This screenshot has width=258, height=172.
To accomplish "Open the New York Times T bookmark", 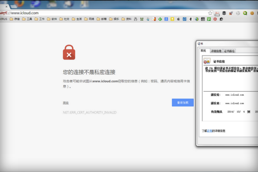I will coord(190,19).
